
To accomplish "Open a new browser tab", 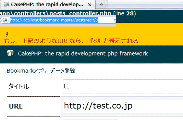I will pyautogui.click(x=101, y=4).
